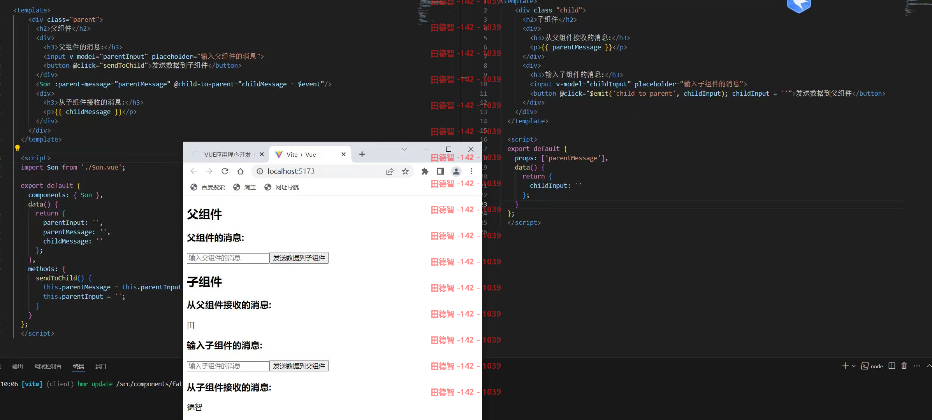Switch to the 终端 panel tab
932x420 pixels.
coord(78,366)
